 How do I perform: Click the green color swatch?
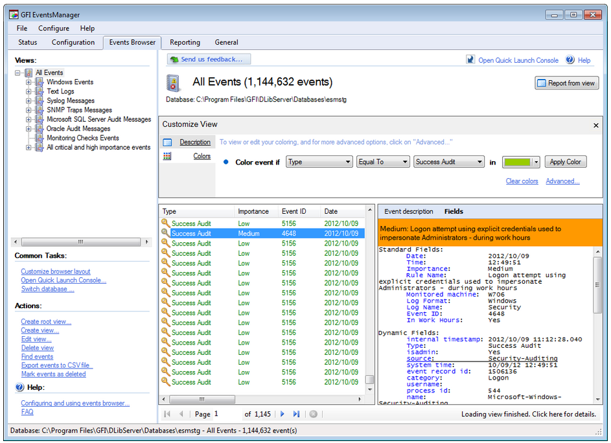pos(517,162)
